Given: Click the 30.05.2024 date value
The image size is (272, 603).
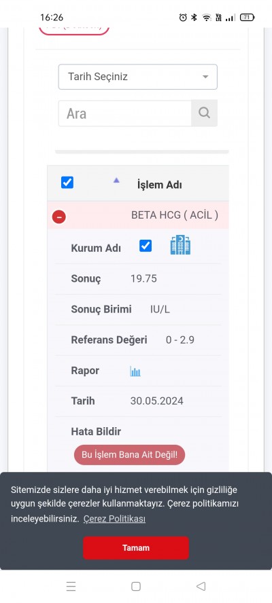Looking at the screenshot, I should (157, 401).
